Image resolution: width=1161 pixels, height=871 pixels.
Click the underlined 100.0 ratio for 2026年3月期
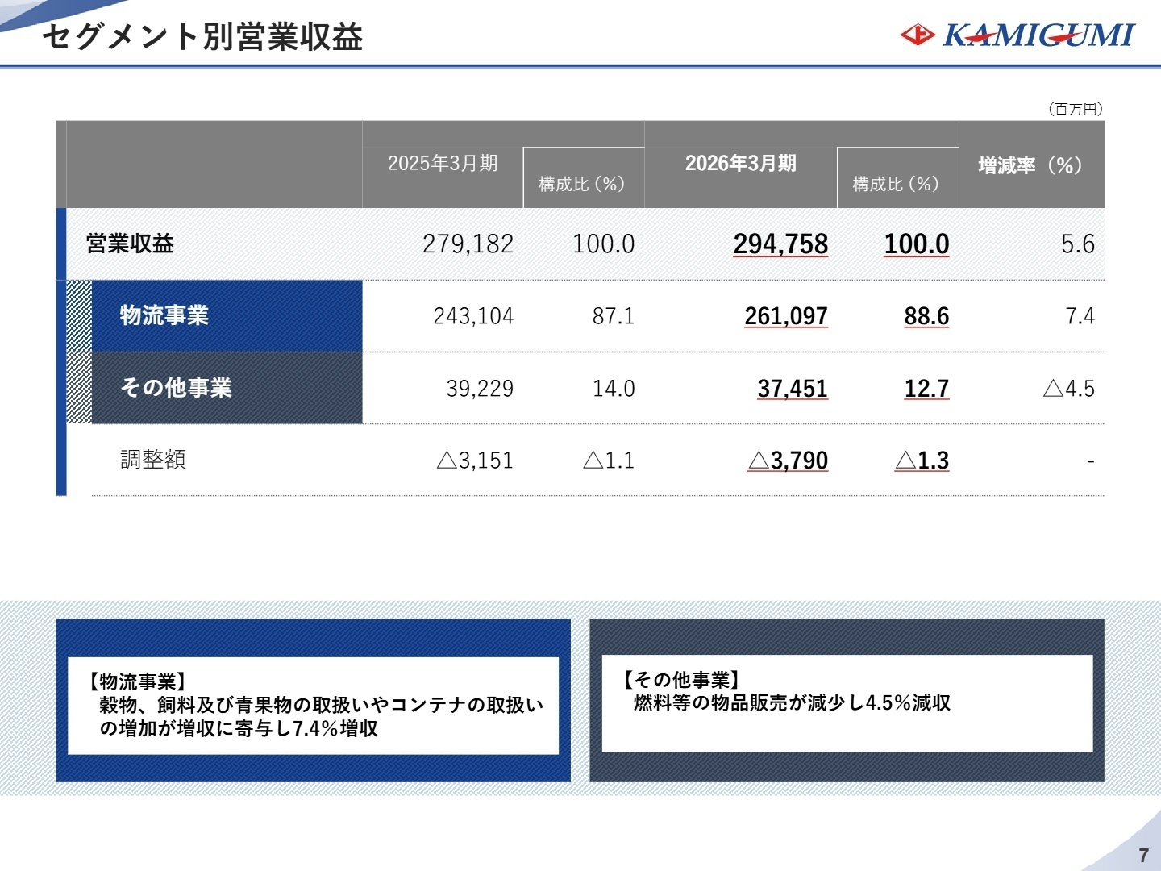pos(917,244)
